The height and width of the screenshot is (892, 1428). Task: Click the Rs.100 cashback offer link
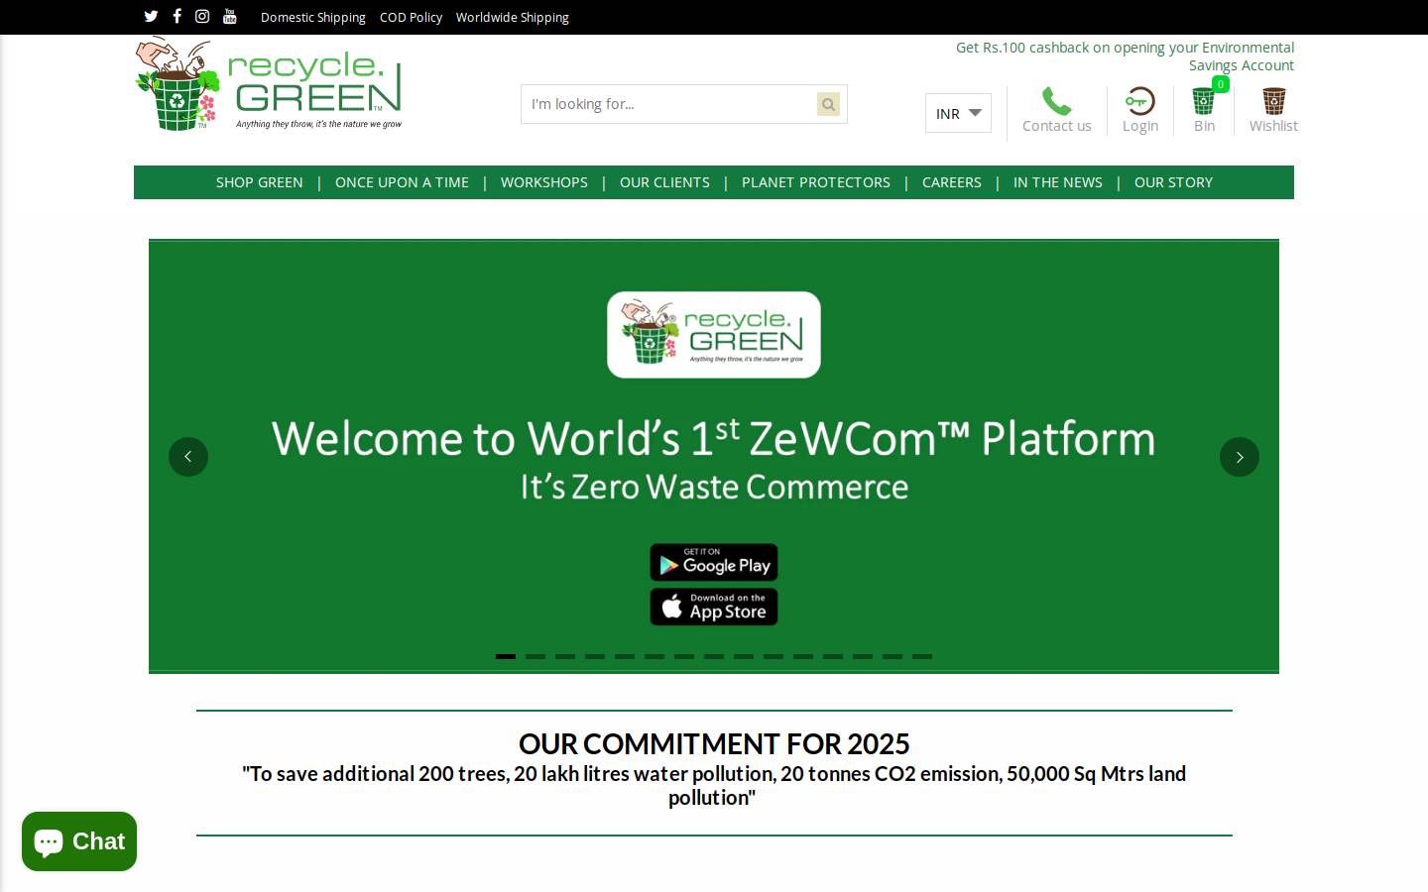[1126, 56]
